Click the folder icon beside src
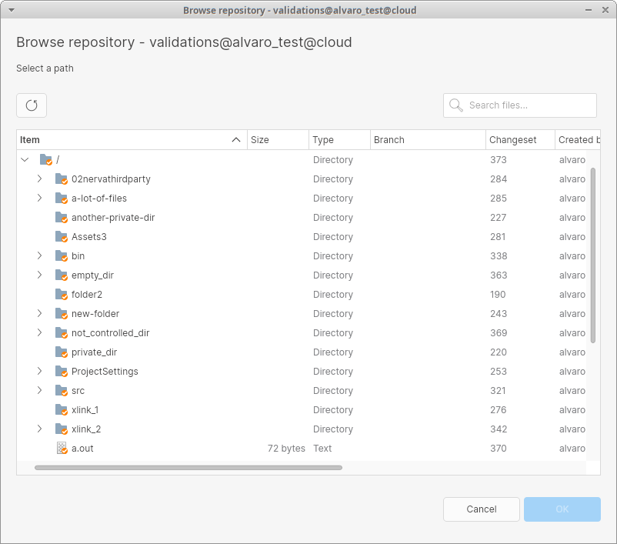 pos(61,390)
